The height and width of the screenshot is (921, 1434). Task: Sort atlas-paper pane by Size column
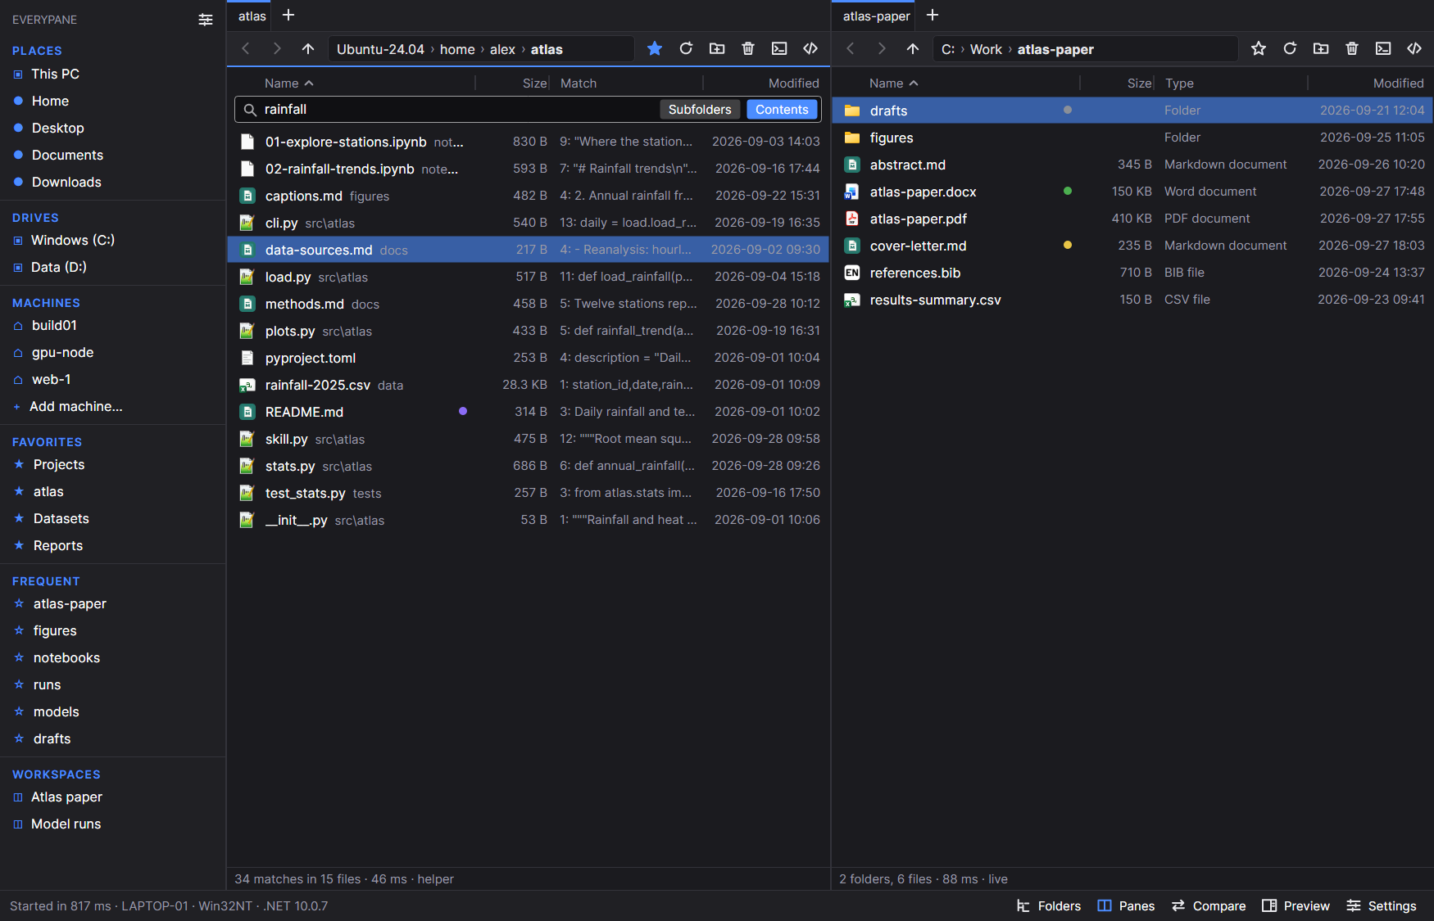[x=1139, y=84]
